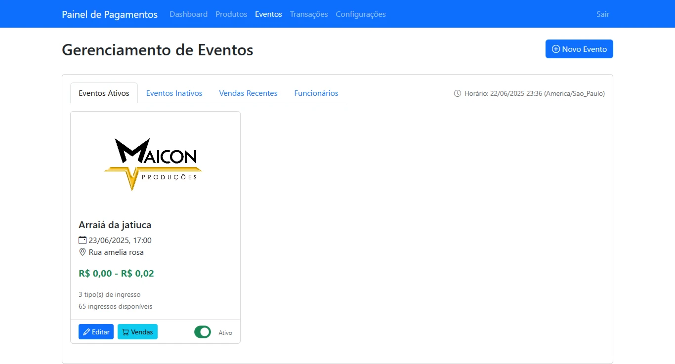Click the text 65 ingressos disponíveis
This screenshot has height=364, width=675.
point(115,306)
